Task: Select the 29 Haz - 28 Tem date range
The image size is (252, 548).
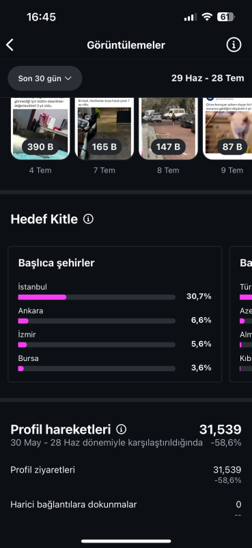Action: click(208, 78)
